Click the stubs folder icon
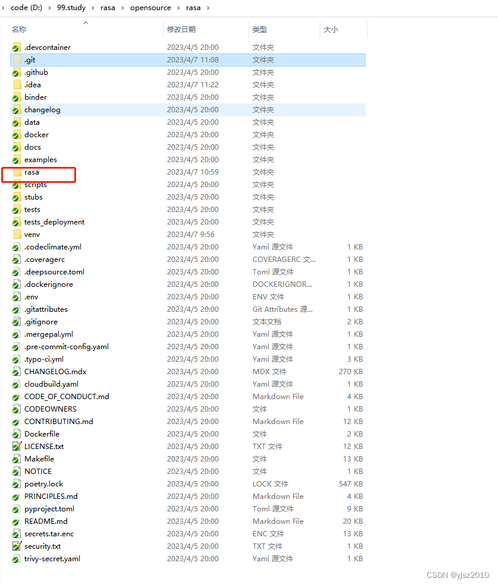Image resolution: width=498 pixels, height=585 pixels. [x=17, y=197]
